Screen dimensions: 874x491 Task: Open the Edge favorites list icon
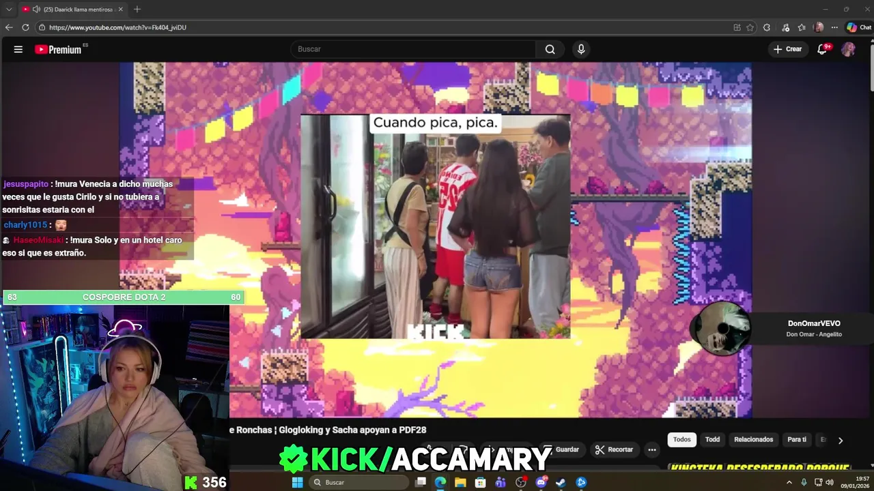point(802,27)
